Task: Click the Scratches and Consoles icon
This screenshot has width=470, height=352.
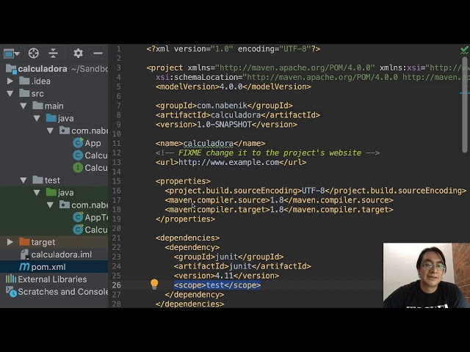Action: coord(12,292)
